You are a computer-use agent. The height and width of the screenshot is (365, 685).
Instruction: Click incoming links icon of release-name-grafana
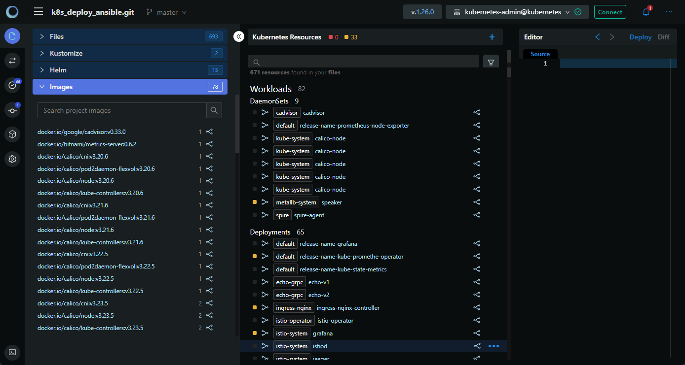point(265,244)
